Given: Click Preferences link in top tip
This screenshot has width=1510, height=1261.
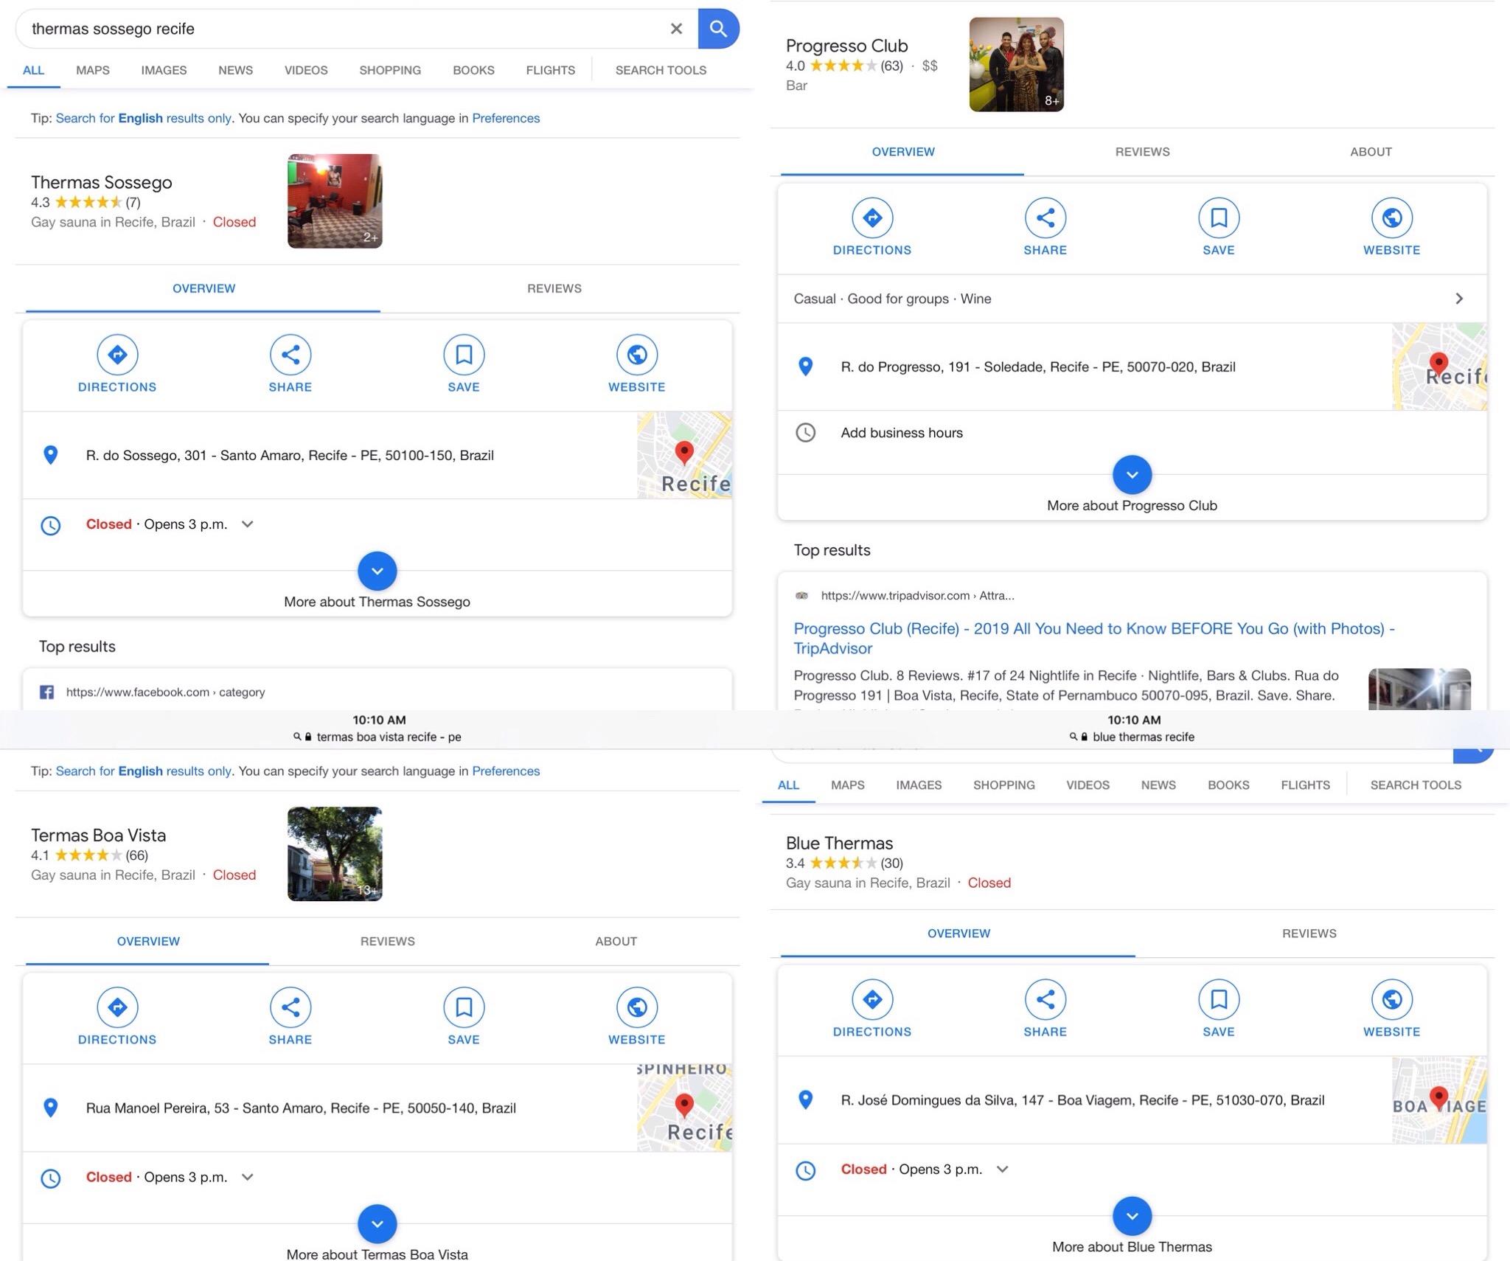Looking at the screenshot, I should point(506,118).
